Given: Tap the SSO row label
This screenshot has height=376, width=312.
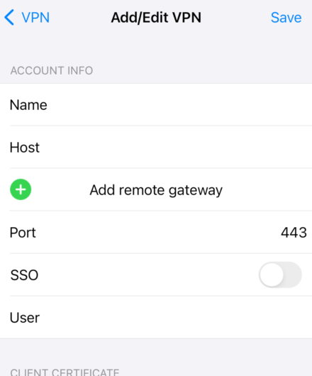Looking at the screenshot, I should pyautogui.click(x=24, y=275).
